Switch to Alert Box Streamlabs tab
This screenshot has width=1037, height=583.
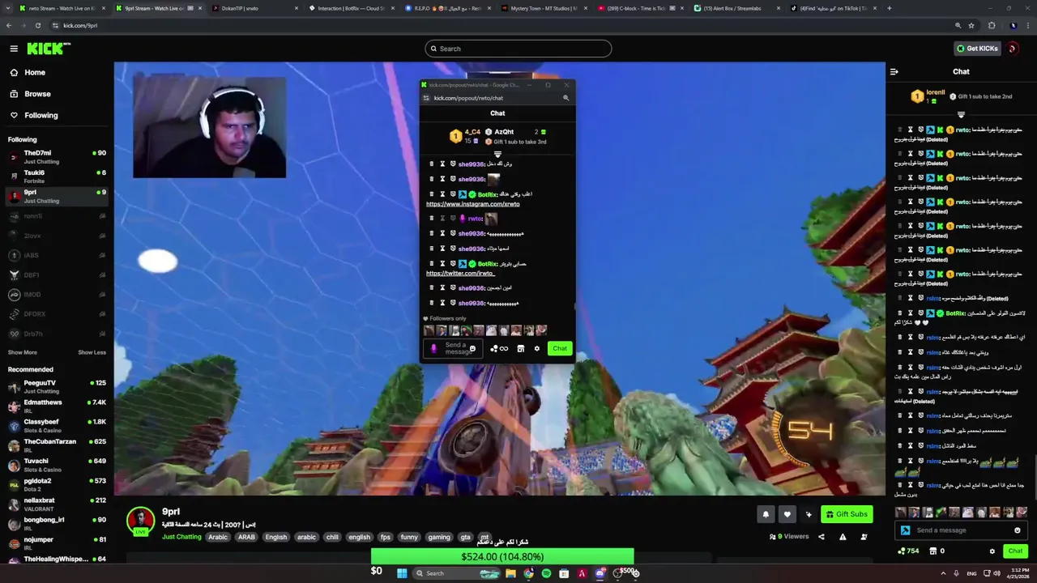736,8
